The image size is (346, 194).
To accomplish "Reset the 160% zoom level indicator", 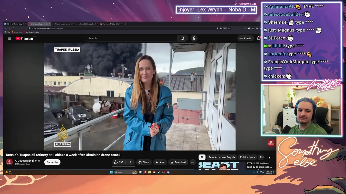I will [225, 28].
